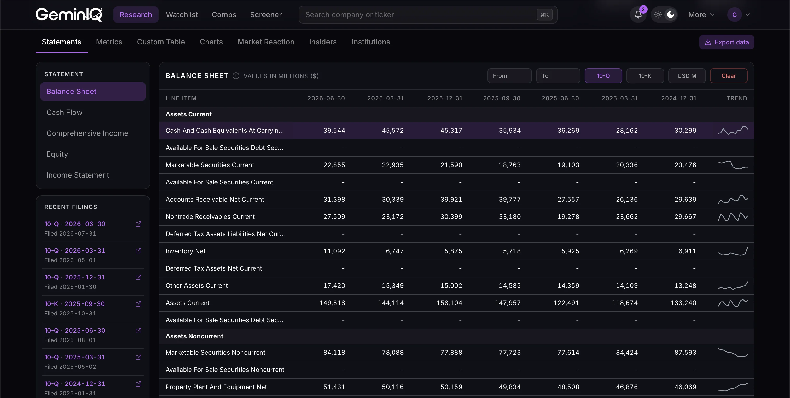Click the Nontrade Receivables trend sparkline
790x398 pixels.
733,217
